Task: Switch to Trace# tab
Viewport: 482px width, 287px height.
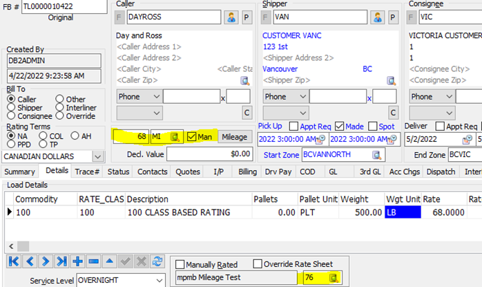Action: [x=87, y=172]
